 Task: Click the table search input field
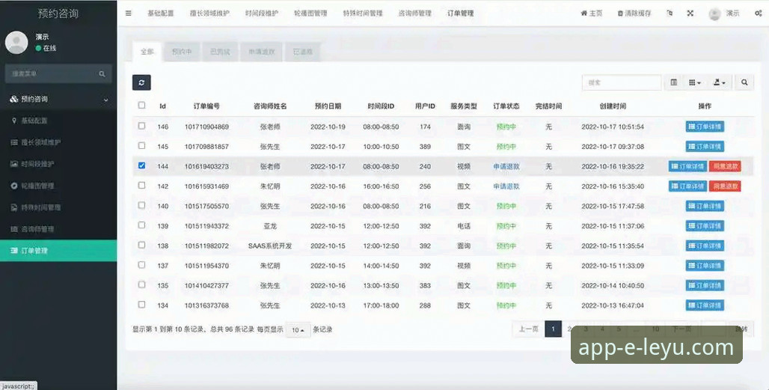coord(622,82)
